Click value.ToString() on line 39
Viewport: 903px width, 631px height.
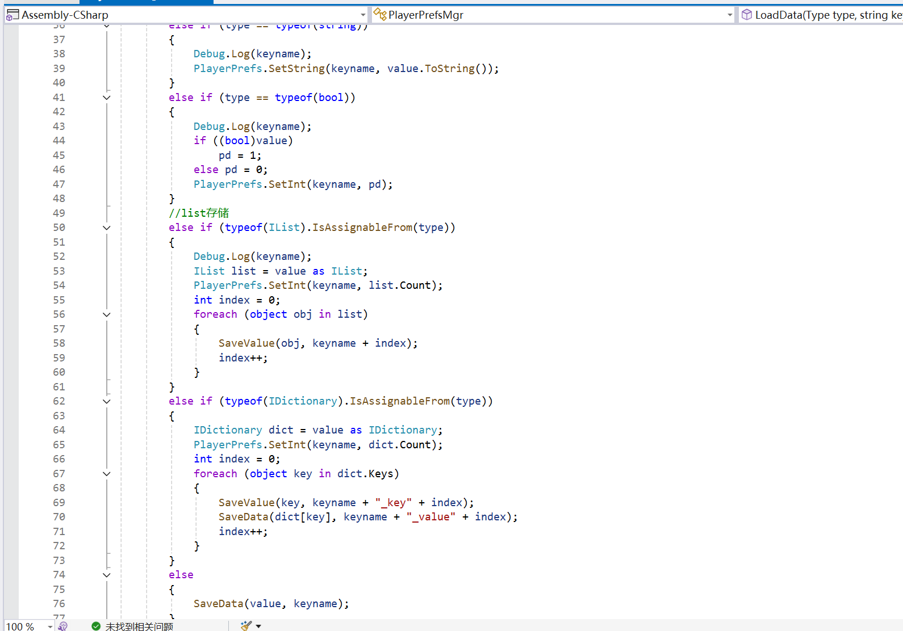point(440,69)
